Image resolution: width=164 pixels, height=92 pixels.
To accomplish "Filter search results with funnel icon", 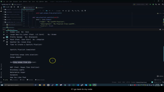I will point(85,11).
